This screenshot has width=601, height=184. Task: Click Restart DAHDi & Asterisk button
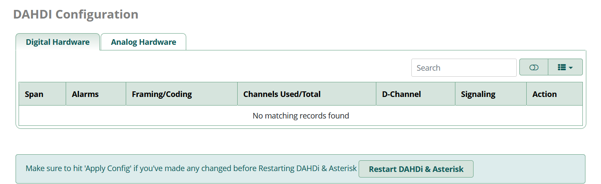[416, 169]
